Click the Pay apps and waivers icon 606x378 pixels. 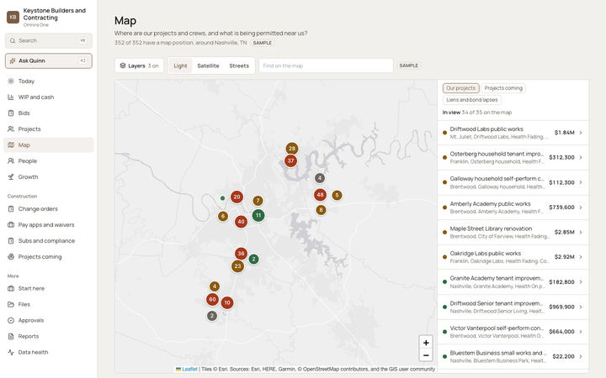(11, 225)
